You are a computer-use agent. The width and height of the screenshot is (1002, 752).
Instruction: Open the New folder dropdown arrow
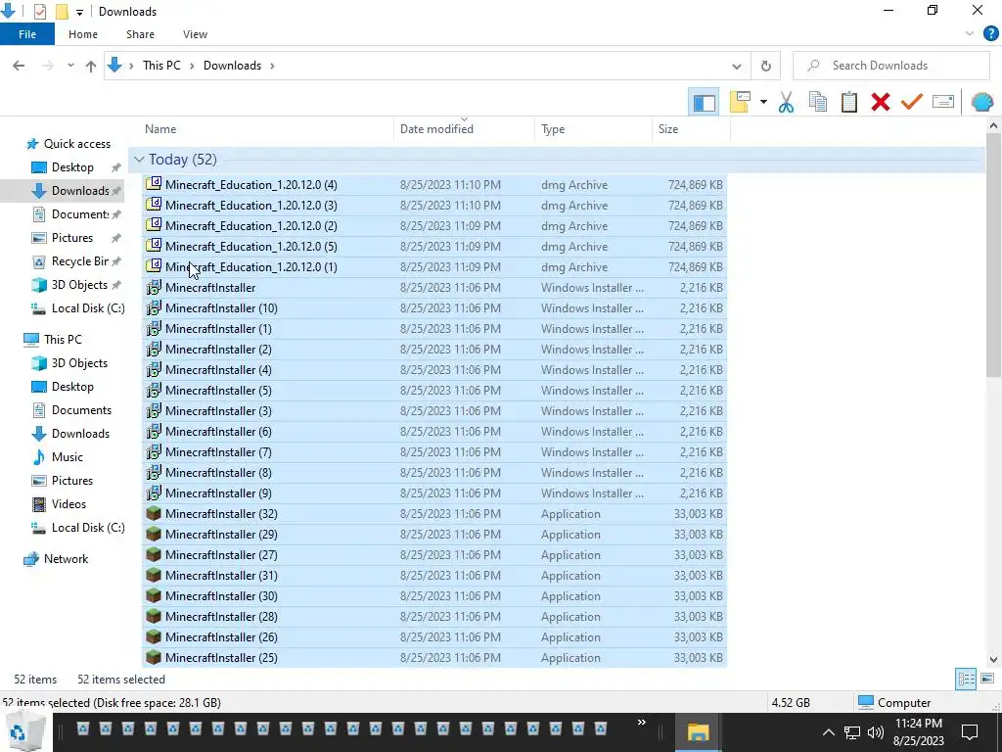pos(763,102)
